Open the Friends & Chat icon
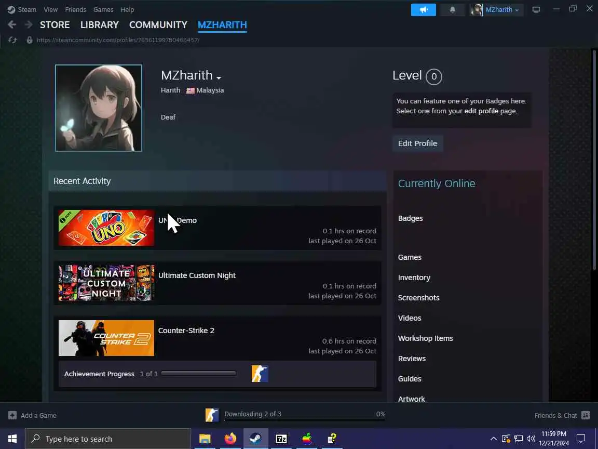The image size is (598, 449). [x=586, y=415]
